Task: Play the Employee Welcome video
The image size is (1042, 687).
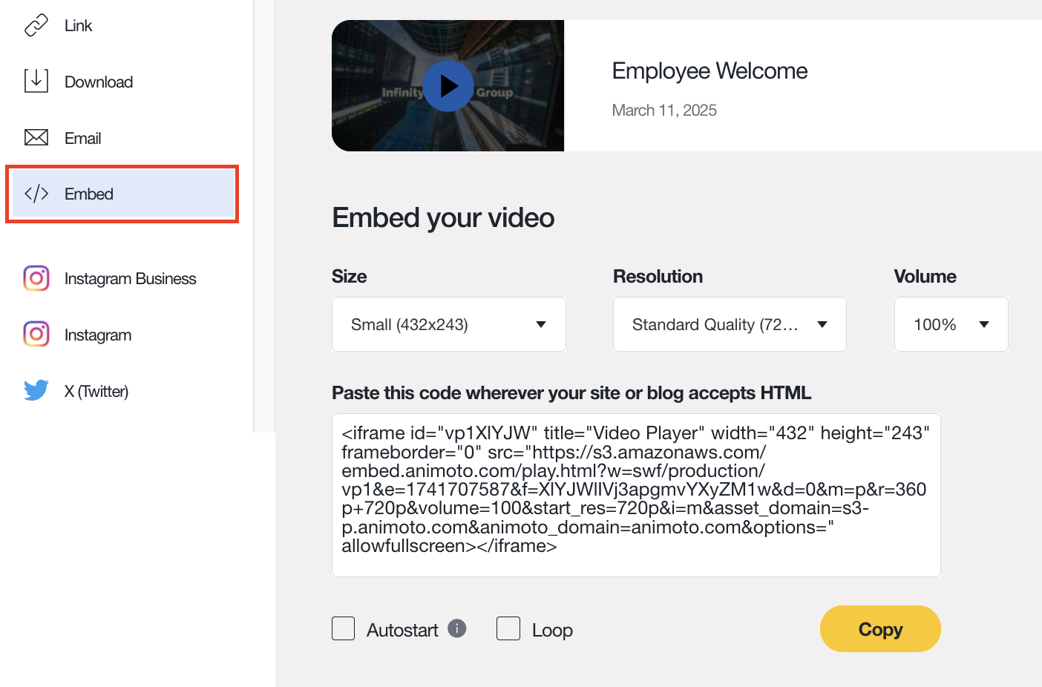Action: click(448, 86)
